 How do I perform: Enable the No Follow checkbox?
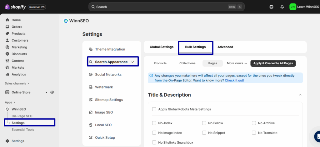click(204, 123)
